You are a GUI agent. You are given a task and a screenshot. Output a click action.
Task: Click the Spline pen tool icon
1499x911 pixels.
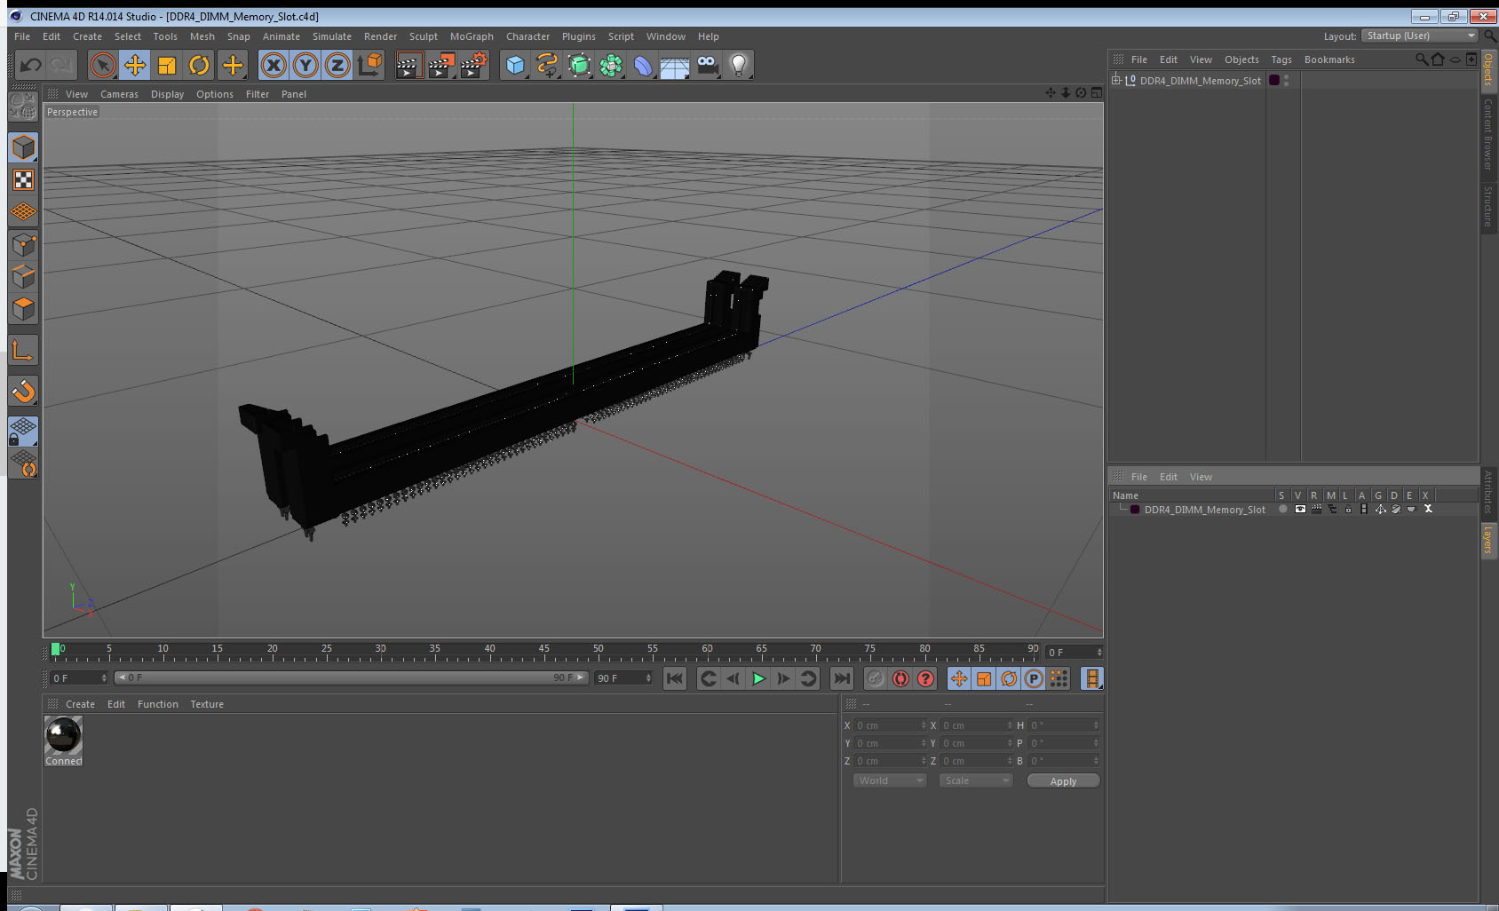(547, 65)
